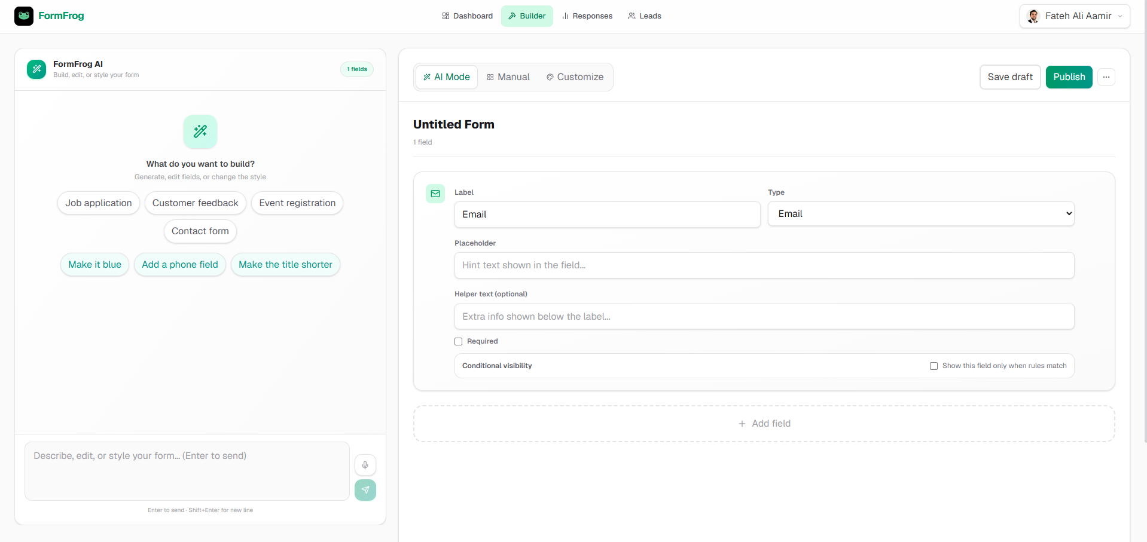This screenshot has width=1147, height=542.
Task: Choose the Job application suggestion
Action: point(99,203)
